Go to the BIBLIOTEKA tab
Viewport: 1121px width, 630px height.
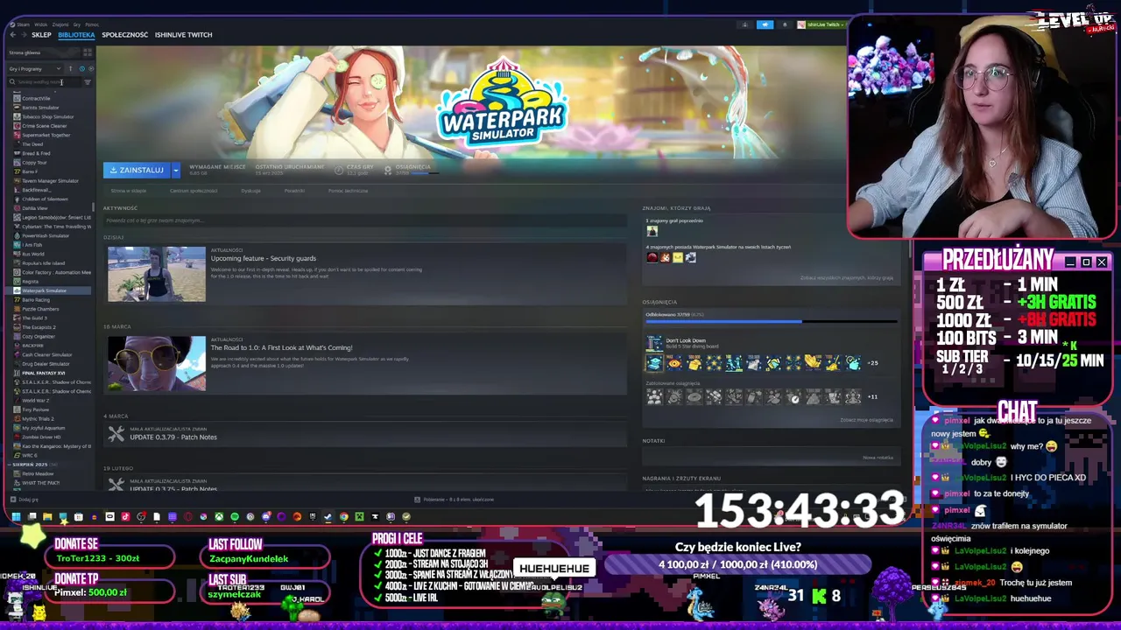(x=76, y=35)
